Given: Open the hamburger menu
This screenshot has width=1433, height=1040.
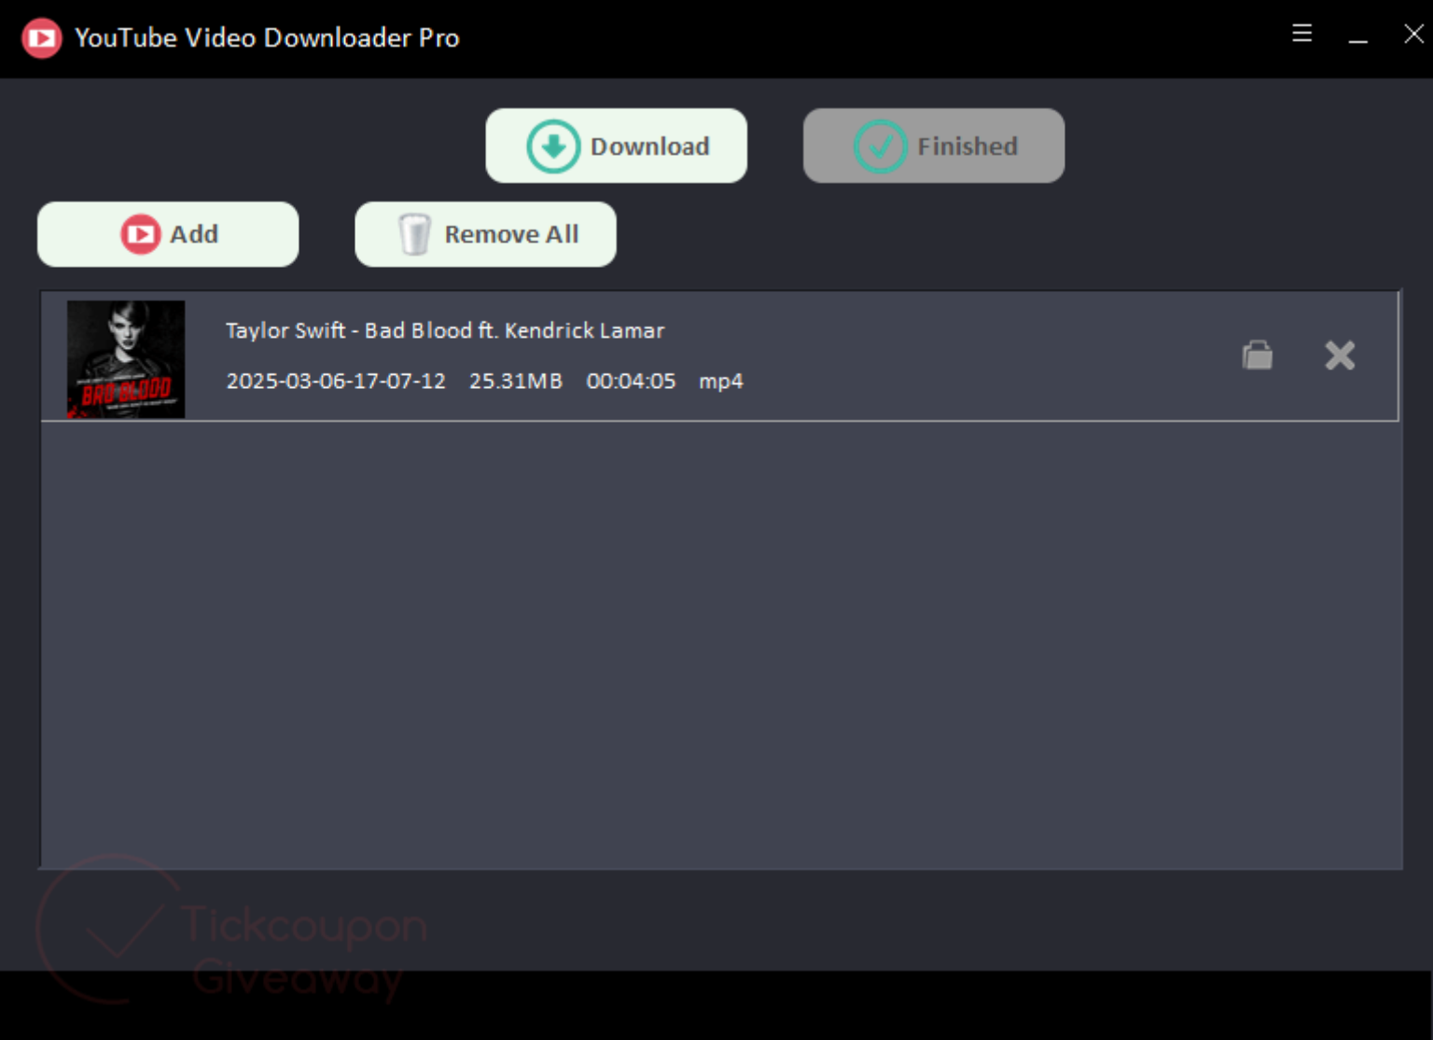Looking at the screenshot, I should point(1301,34).
